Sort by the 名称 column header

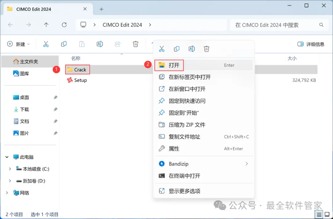pos(76,58)
